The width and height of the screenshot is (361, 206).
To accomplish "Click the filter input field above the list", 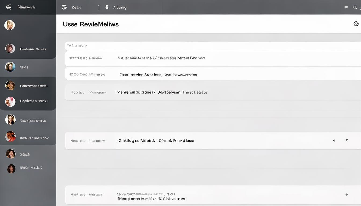I will (x=212, y=46).
